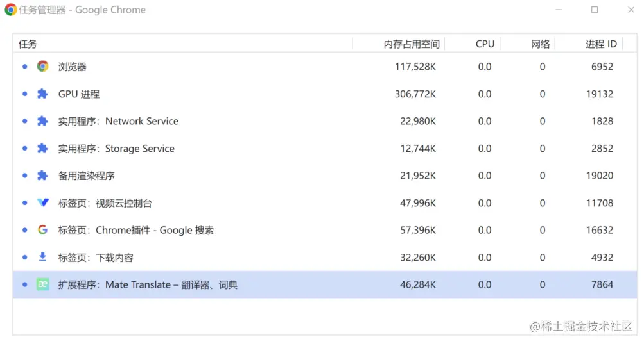Sort by the 任务 column header

[x=28, y=44]
